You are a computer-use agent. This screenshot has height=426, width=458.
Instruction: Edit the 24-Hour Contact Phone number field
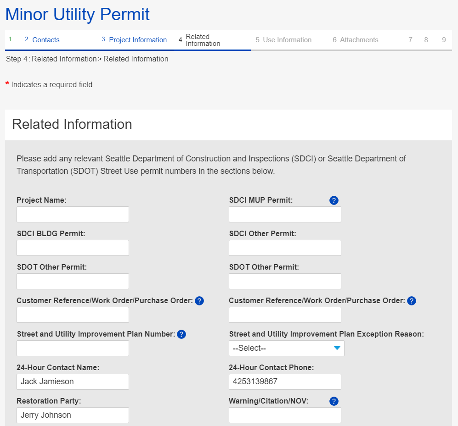click(285, 382)
